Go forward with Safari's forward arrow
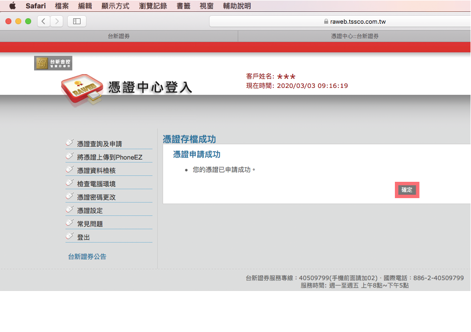Image resolution: width=471 pixels, height=332 pixels. point(56,21)
